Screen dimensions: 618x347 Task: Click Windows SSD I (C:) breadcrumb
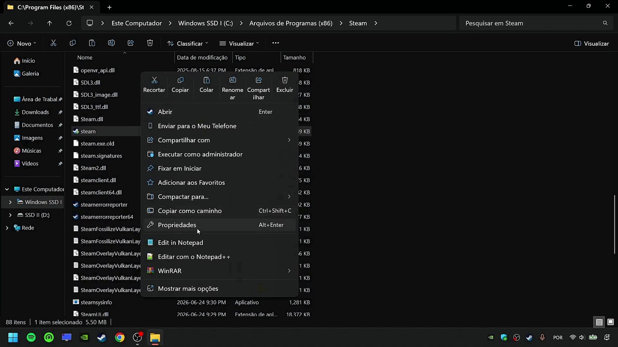[206, 23]
